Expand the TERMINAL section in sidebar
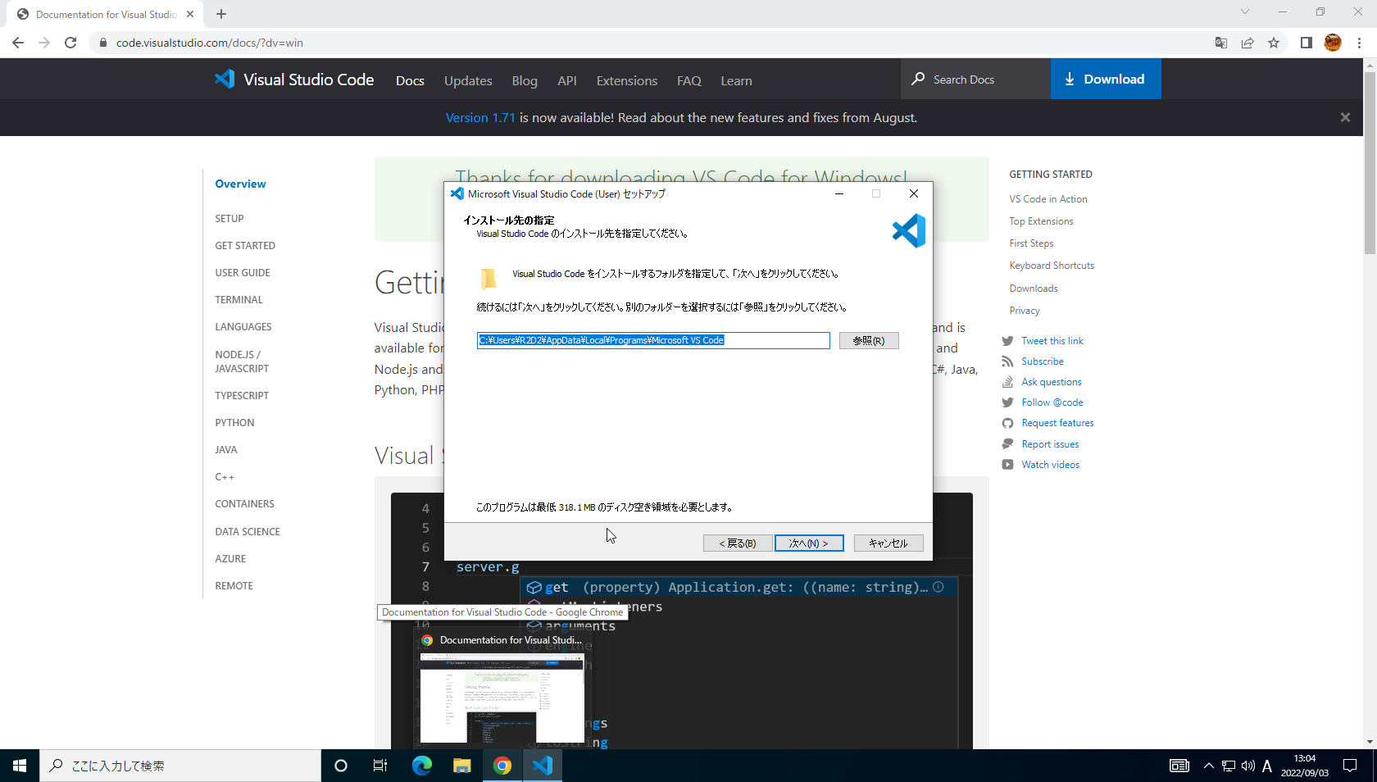 tap(239, 300)
